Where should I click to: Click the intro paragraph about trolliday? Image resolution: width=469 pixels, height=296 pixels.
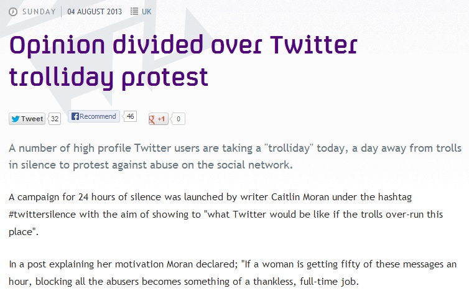(x=235, y=156)
